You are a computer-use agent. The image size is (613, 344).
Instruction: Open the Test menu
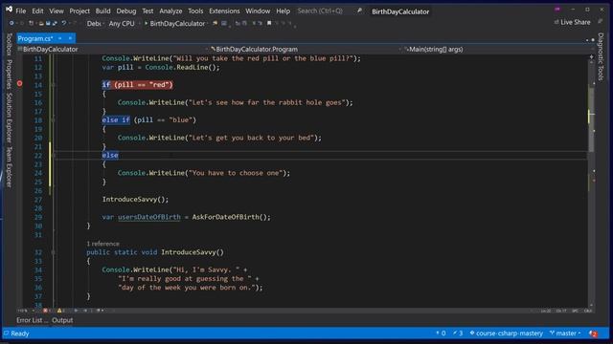148,11
